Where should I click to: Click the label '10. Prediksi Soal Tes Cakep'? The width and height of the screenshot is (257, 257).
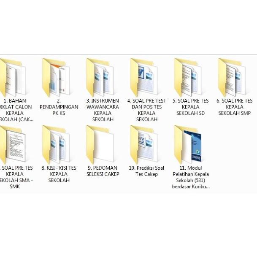pos(146,171)
